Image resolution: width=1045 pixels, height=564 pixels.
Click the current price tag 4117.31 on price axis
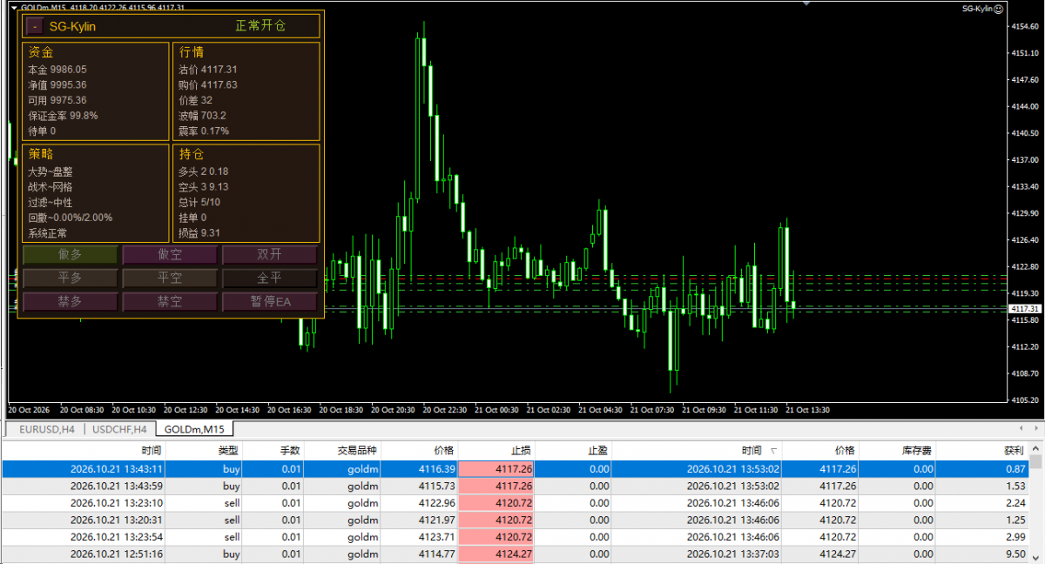pos(1025,309)
